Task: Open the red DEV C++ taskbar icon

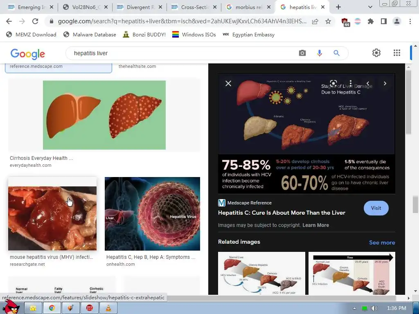Action: [x=90, y=308]
